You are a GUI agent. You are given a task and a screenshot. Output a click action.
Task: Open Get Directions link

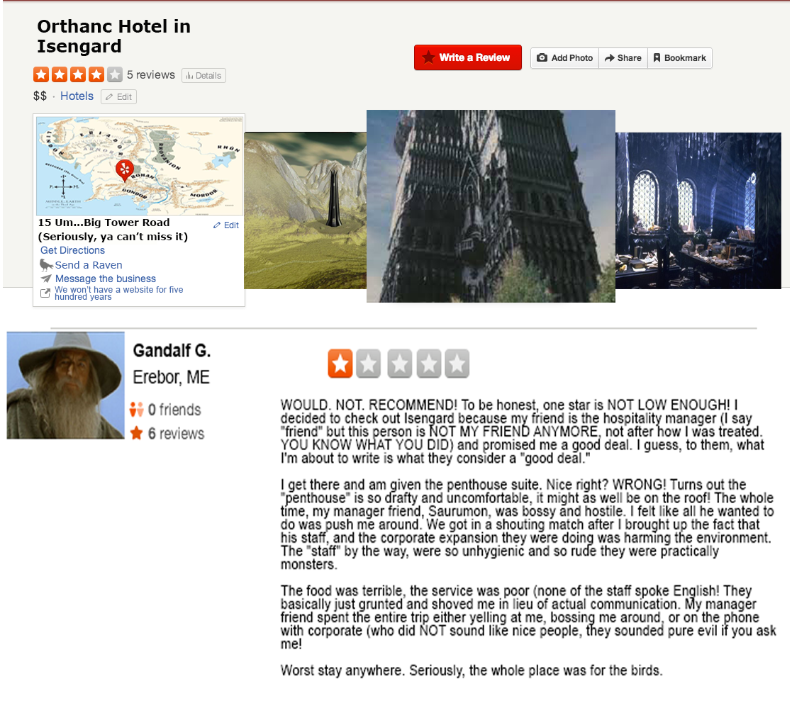click(73, 250)
